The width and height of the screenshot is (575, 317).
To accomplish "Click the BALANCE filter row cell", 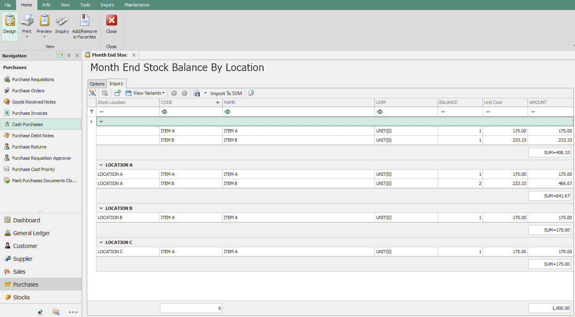I will [460, 112].
